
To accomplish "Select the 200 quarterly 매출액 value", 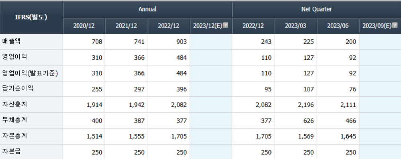I will (x=351, y=42).
